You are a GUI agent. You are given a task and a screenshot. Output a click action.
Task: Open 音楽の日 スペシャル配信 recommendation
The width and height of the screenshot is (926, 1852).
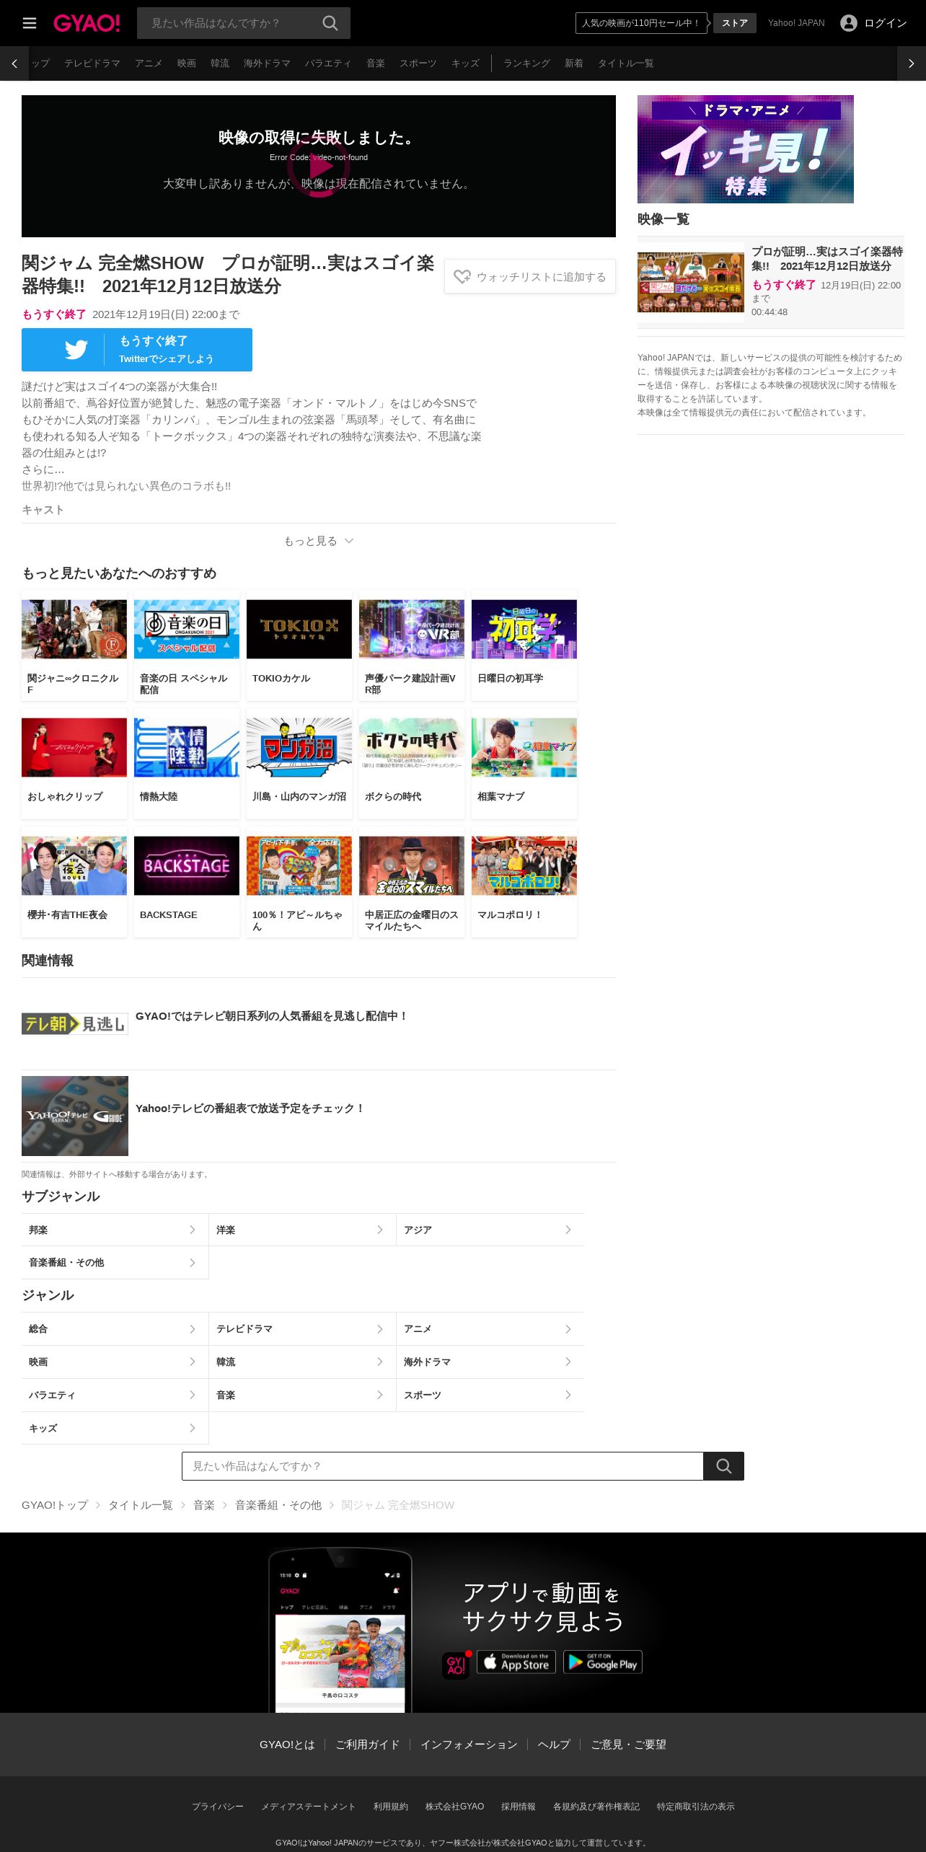187,646
